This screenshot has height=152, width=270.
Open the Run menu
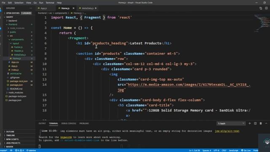41,3
